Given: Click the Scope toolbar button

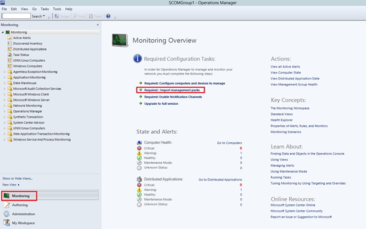Looking at the screenshot, I should [62, 16].
